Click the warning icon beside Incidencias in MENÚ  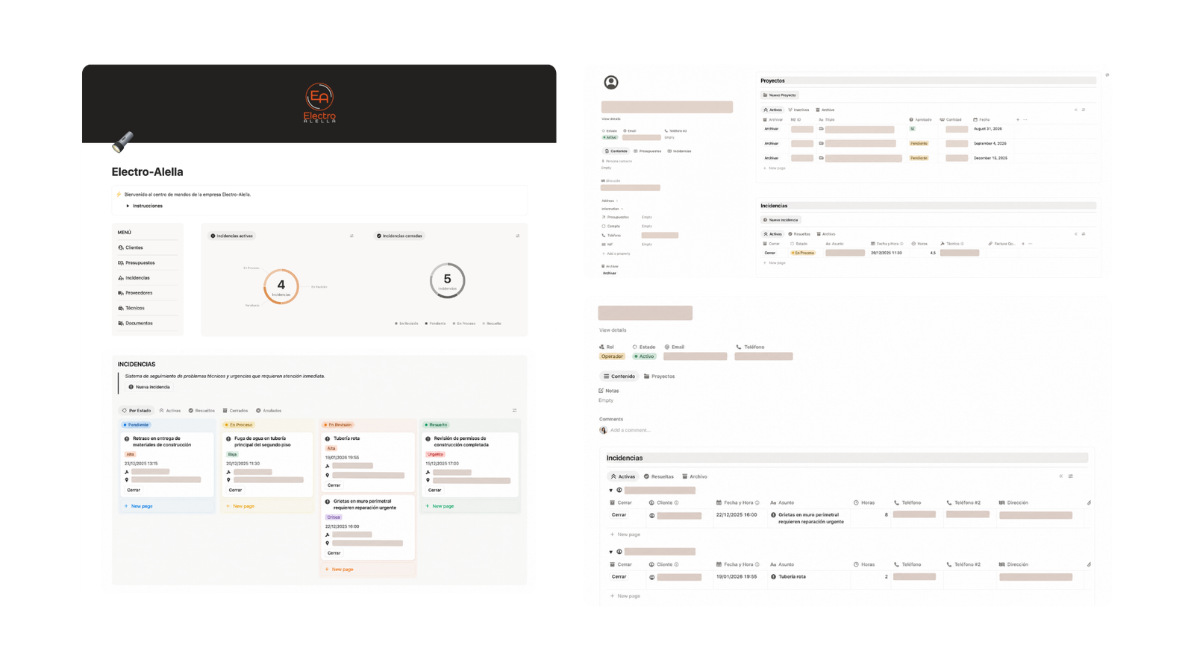point(121,278)
